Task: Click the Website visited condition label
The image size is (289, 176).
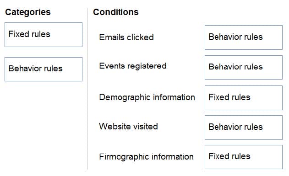Action: [x=128, y=126]
